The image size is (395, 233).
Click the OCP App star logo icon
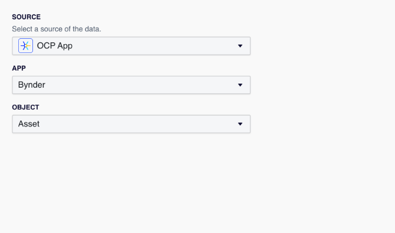pos(25,46)
